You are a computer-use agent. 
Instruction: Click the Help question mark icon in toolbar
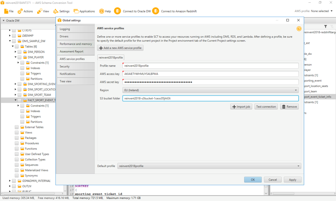[101, 11]
